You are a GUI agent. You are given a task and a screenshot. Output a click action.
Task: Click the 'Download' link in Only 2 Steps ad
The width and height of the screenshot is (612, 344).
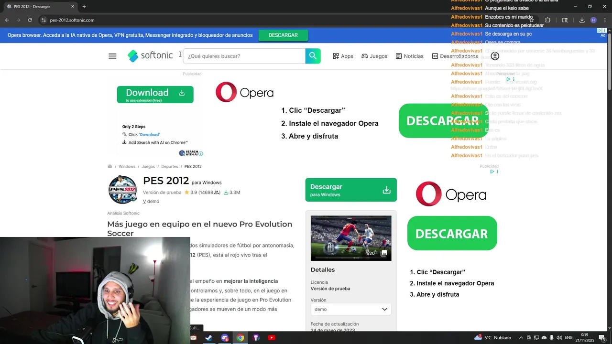(149, 135)
